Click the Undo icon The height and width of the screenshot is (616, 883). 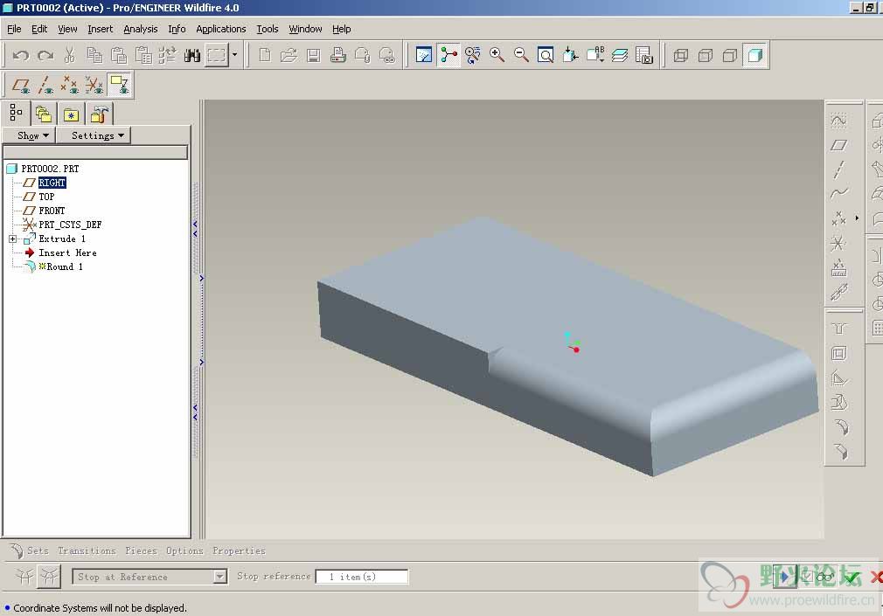pos(21,55)
